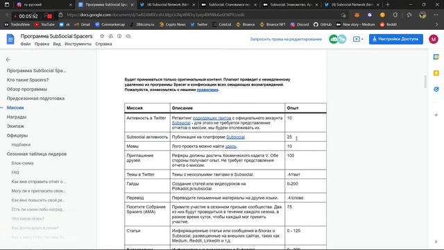Click the info circle icon beside title
Image resolution: width=444 pixels, height=250 pixels.
(x=119, y=36)
